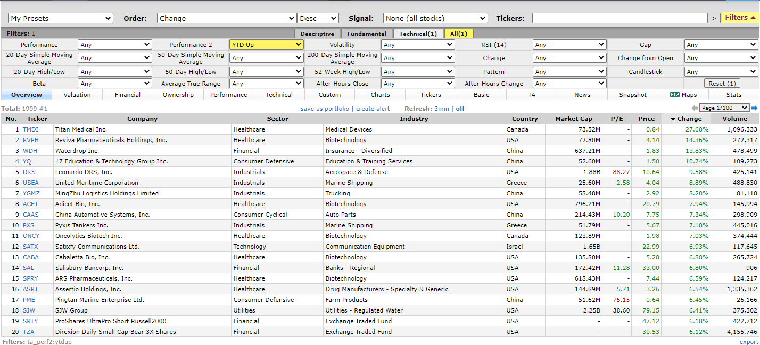The height and width of the screenshot is (345, 760).
Task: Switch to the Overview view tab
Action: 27,95
